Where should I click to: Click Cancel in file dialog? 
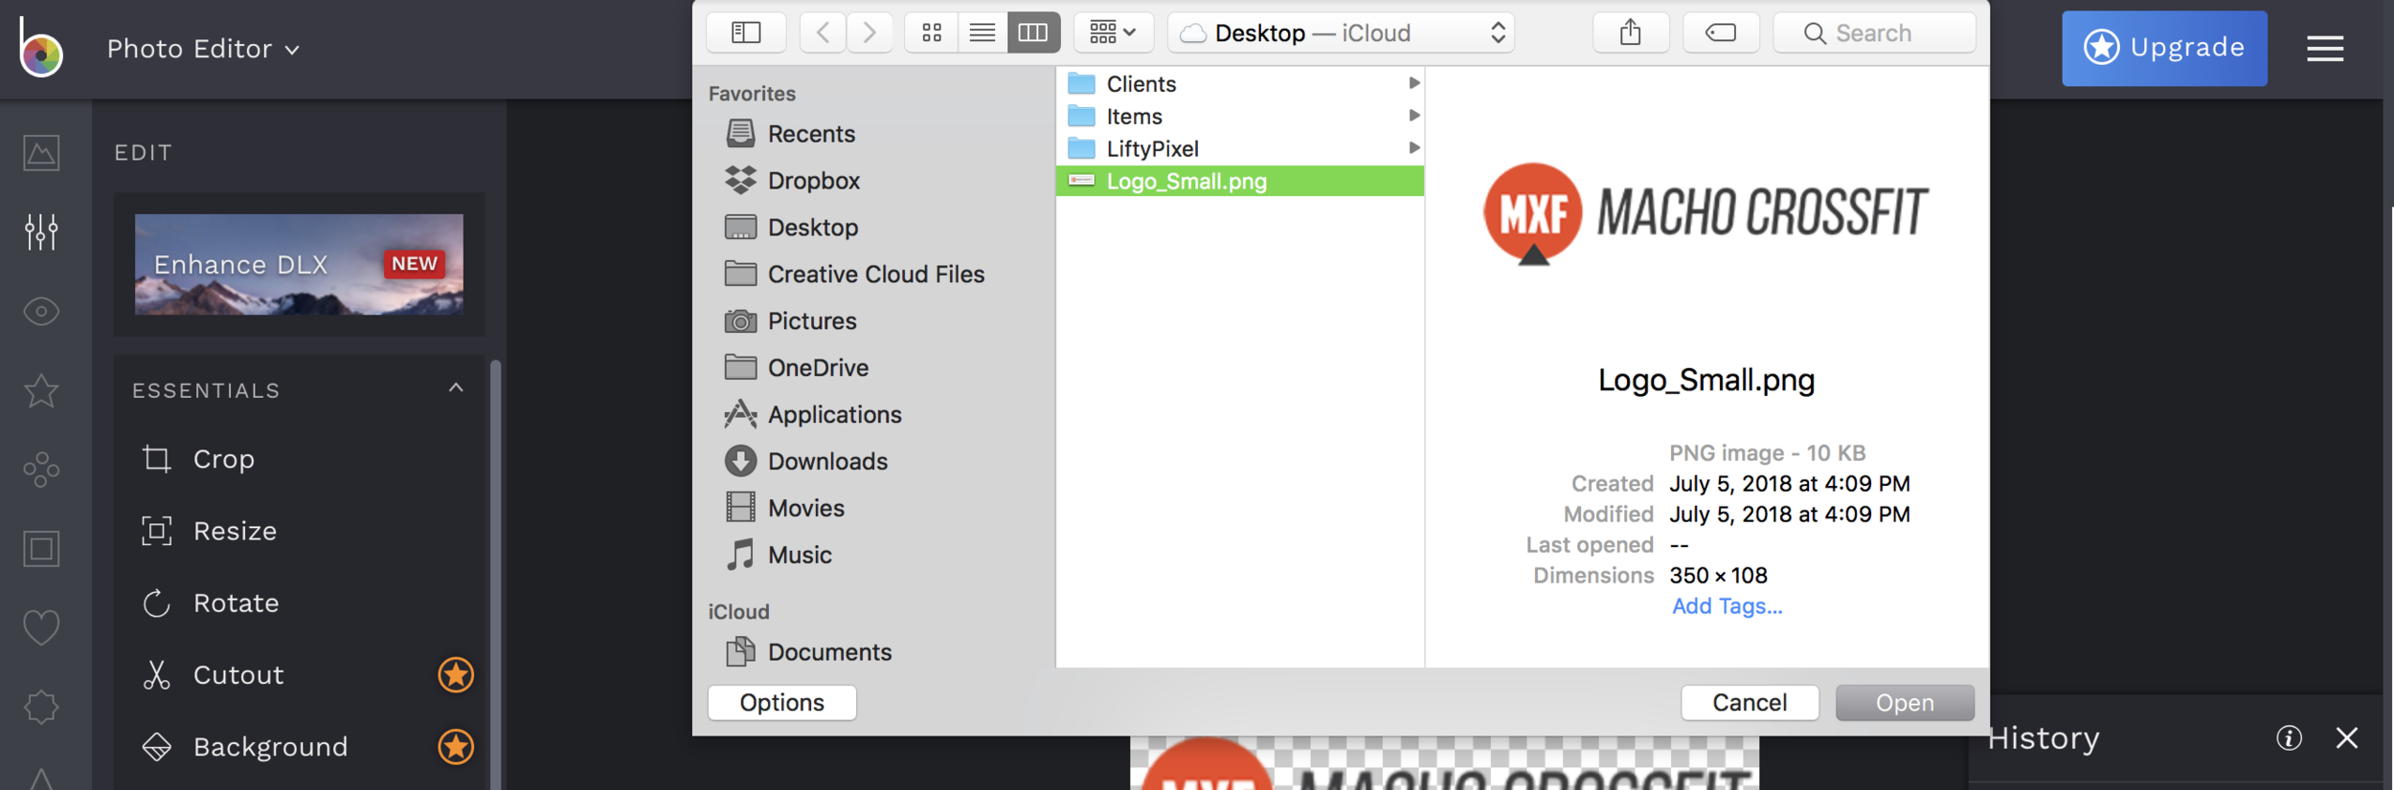pyautogui.click(x=1750, y=703)
